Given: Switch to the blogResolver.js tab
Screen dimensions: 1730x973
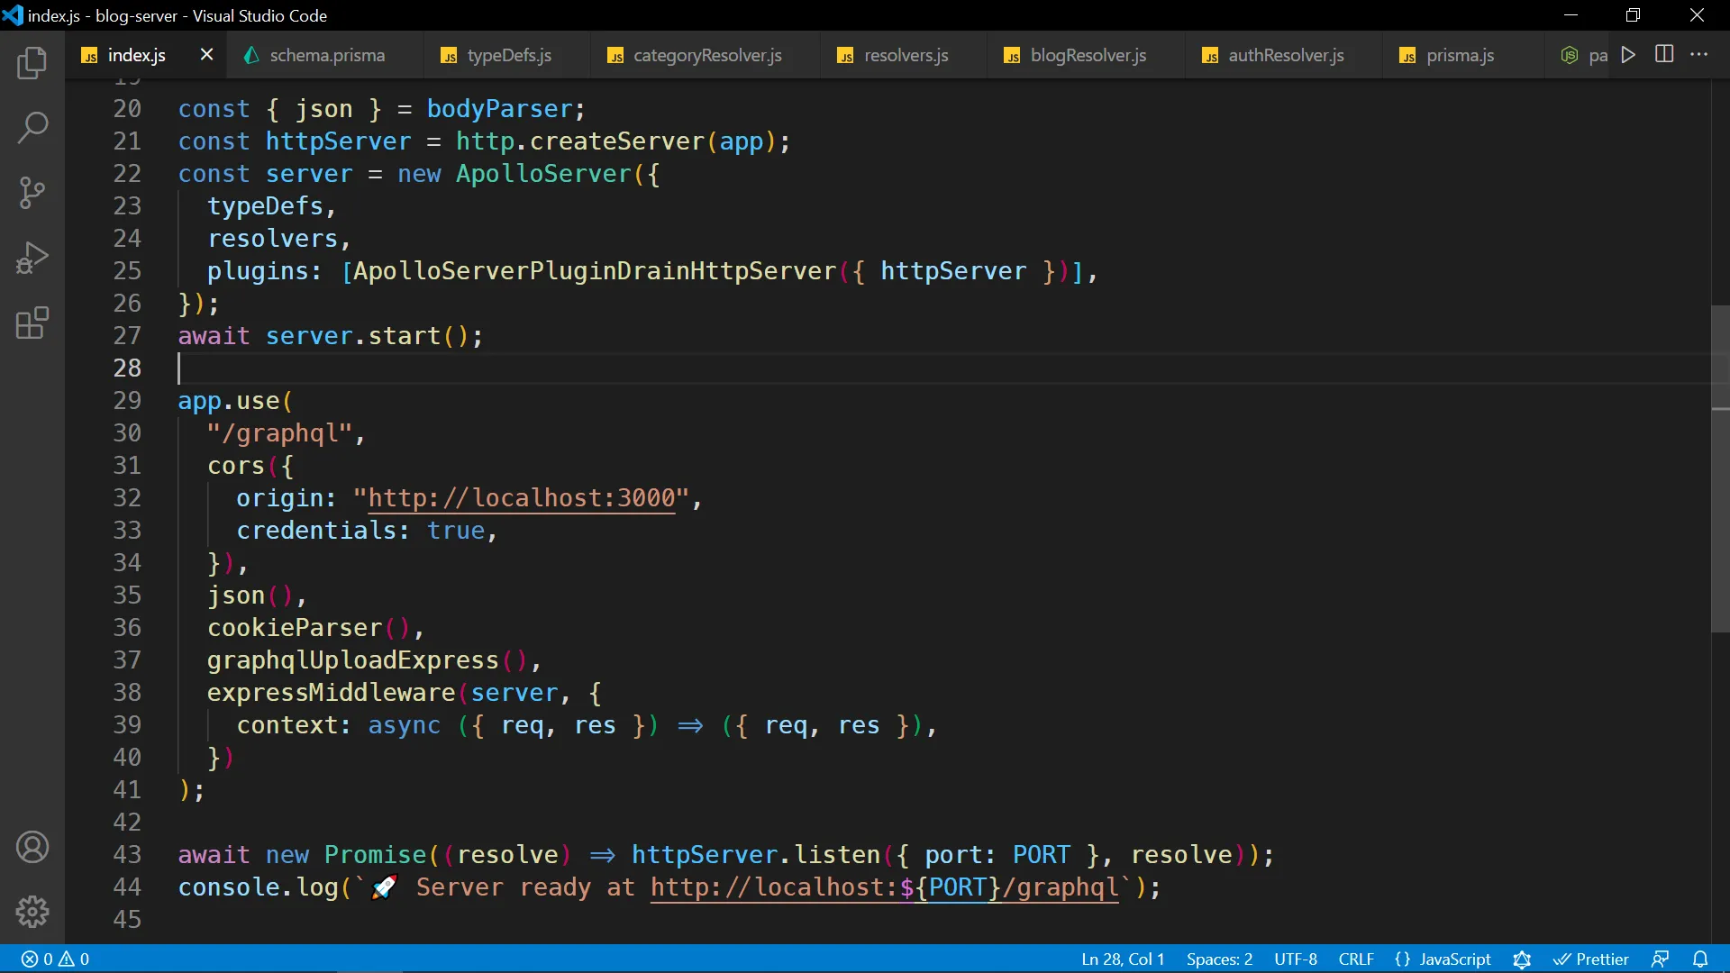Looking at the screenshot, I should 1088,56.
